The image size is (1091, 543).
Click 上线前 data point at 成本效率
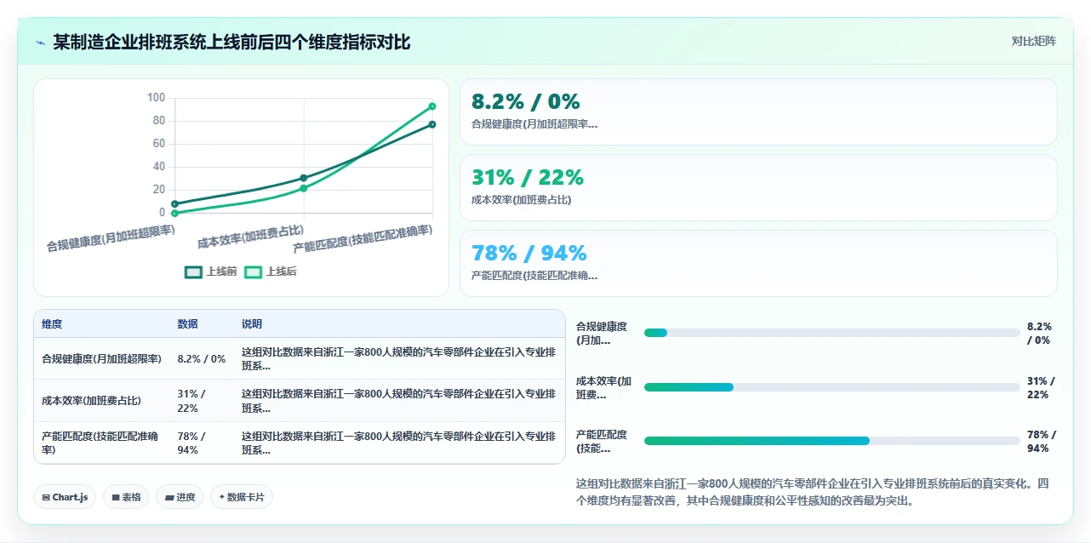pos(304,178)
